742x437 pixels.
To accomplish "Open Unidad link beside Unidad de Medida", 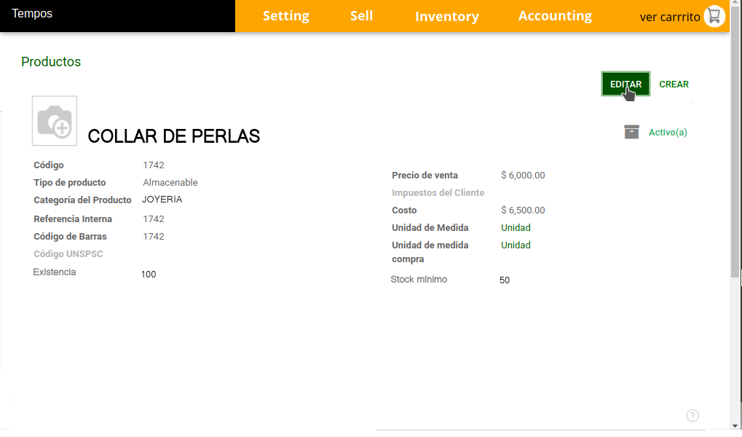I will pos(516,228).
